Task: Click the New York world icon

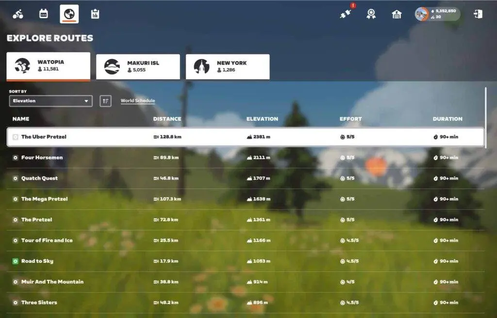Action: (201, 66)
